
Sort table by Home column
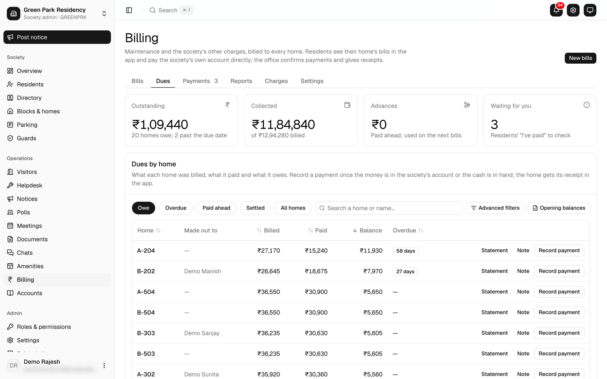pyautogui.click(x=149, y=230)
